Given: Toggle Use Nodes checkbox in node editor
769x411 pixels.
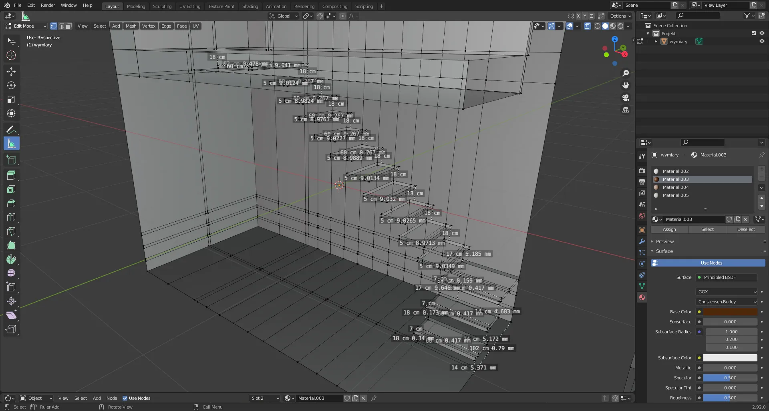Looking at the screenshot, I should (x=125, y=398).
